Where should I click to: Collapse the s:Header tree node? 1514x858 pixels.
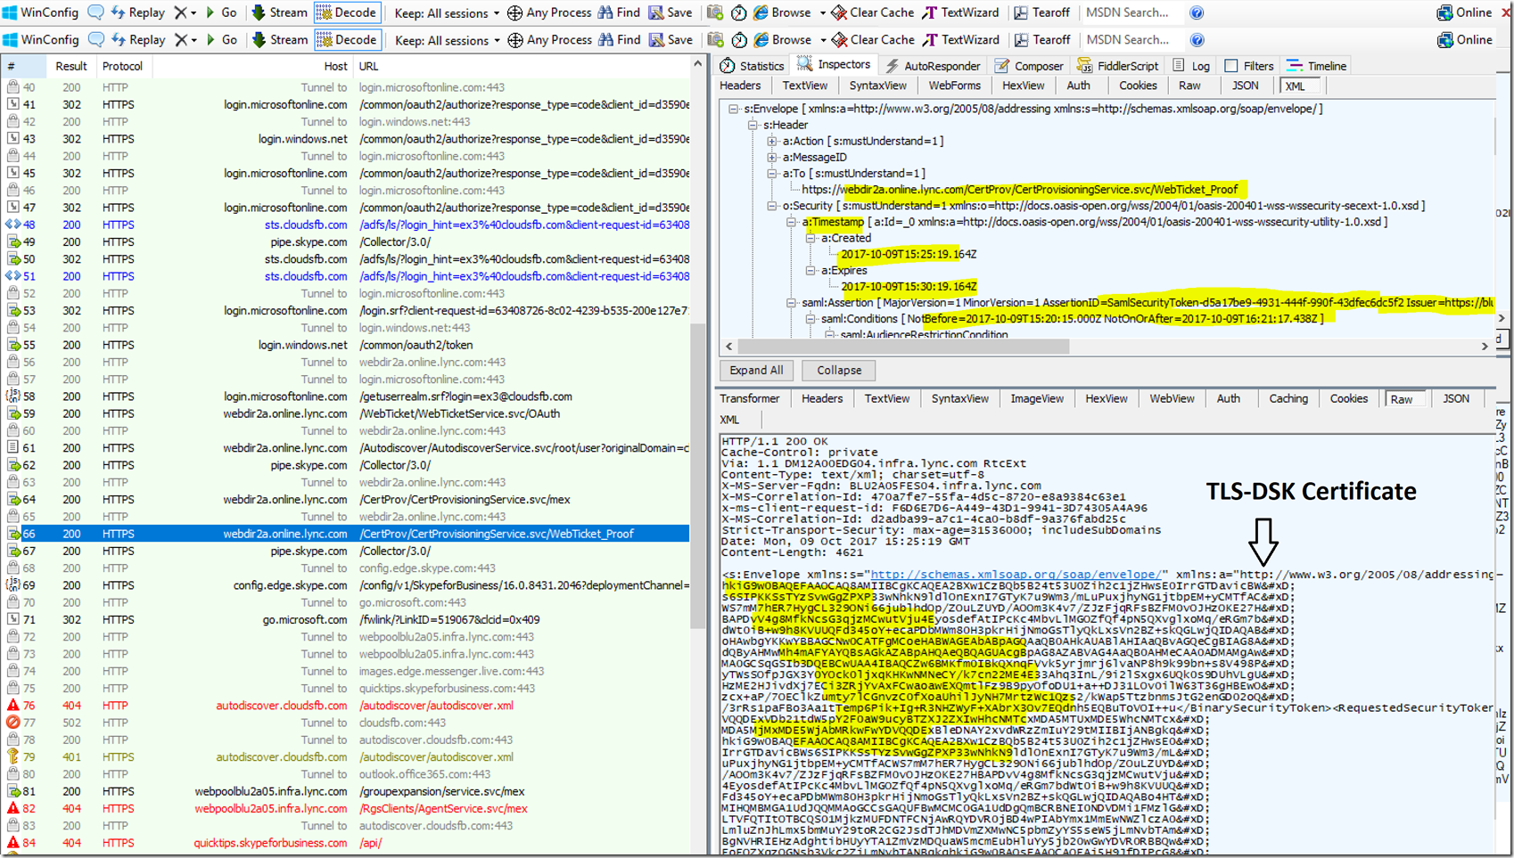coord(753,125)
